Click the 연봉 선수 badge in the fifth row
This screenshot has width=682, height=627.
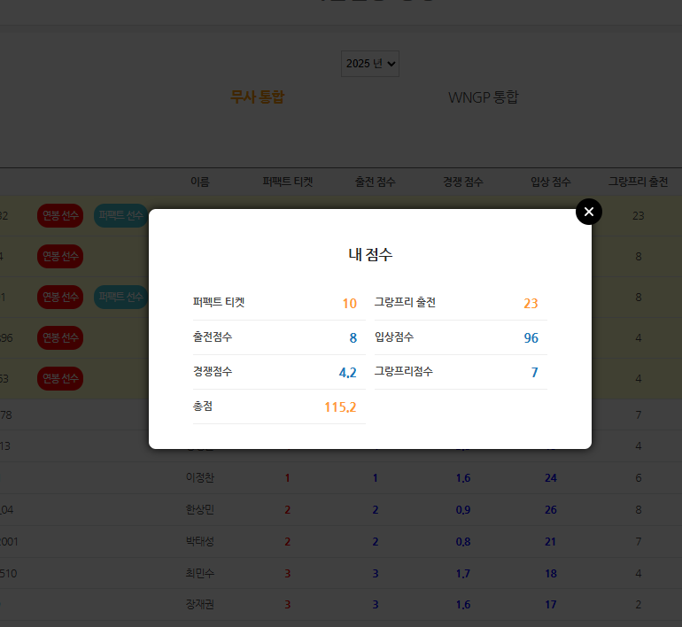coord(60,378)
